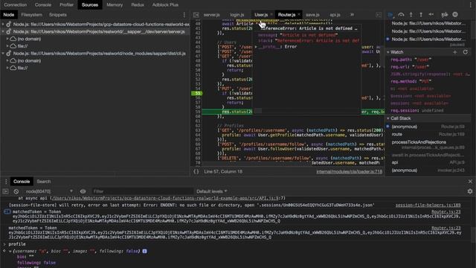This screenshot has height=268, width=476.
Task: Toggle breakpoint on line 55
Action: (198, 93)
